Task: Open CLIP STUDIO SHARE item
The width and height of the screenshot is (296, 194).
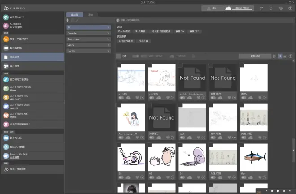Action: 32,107
